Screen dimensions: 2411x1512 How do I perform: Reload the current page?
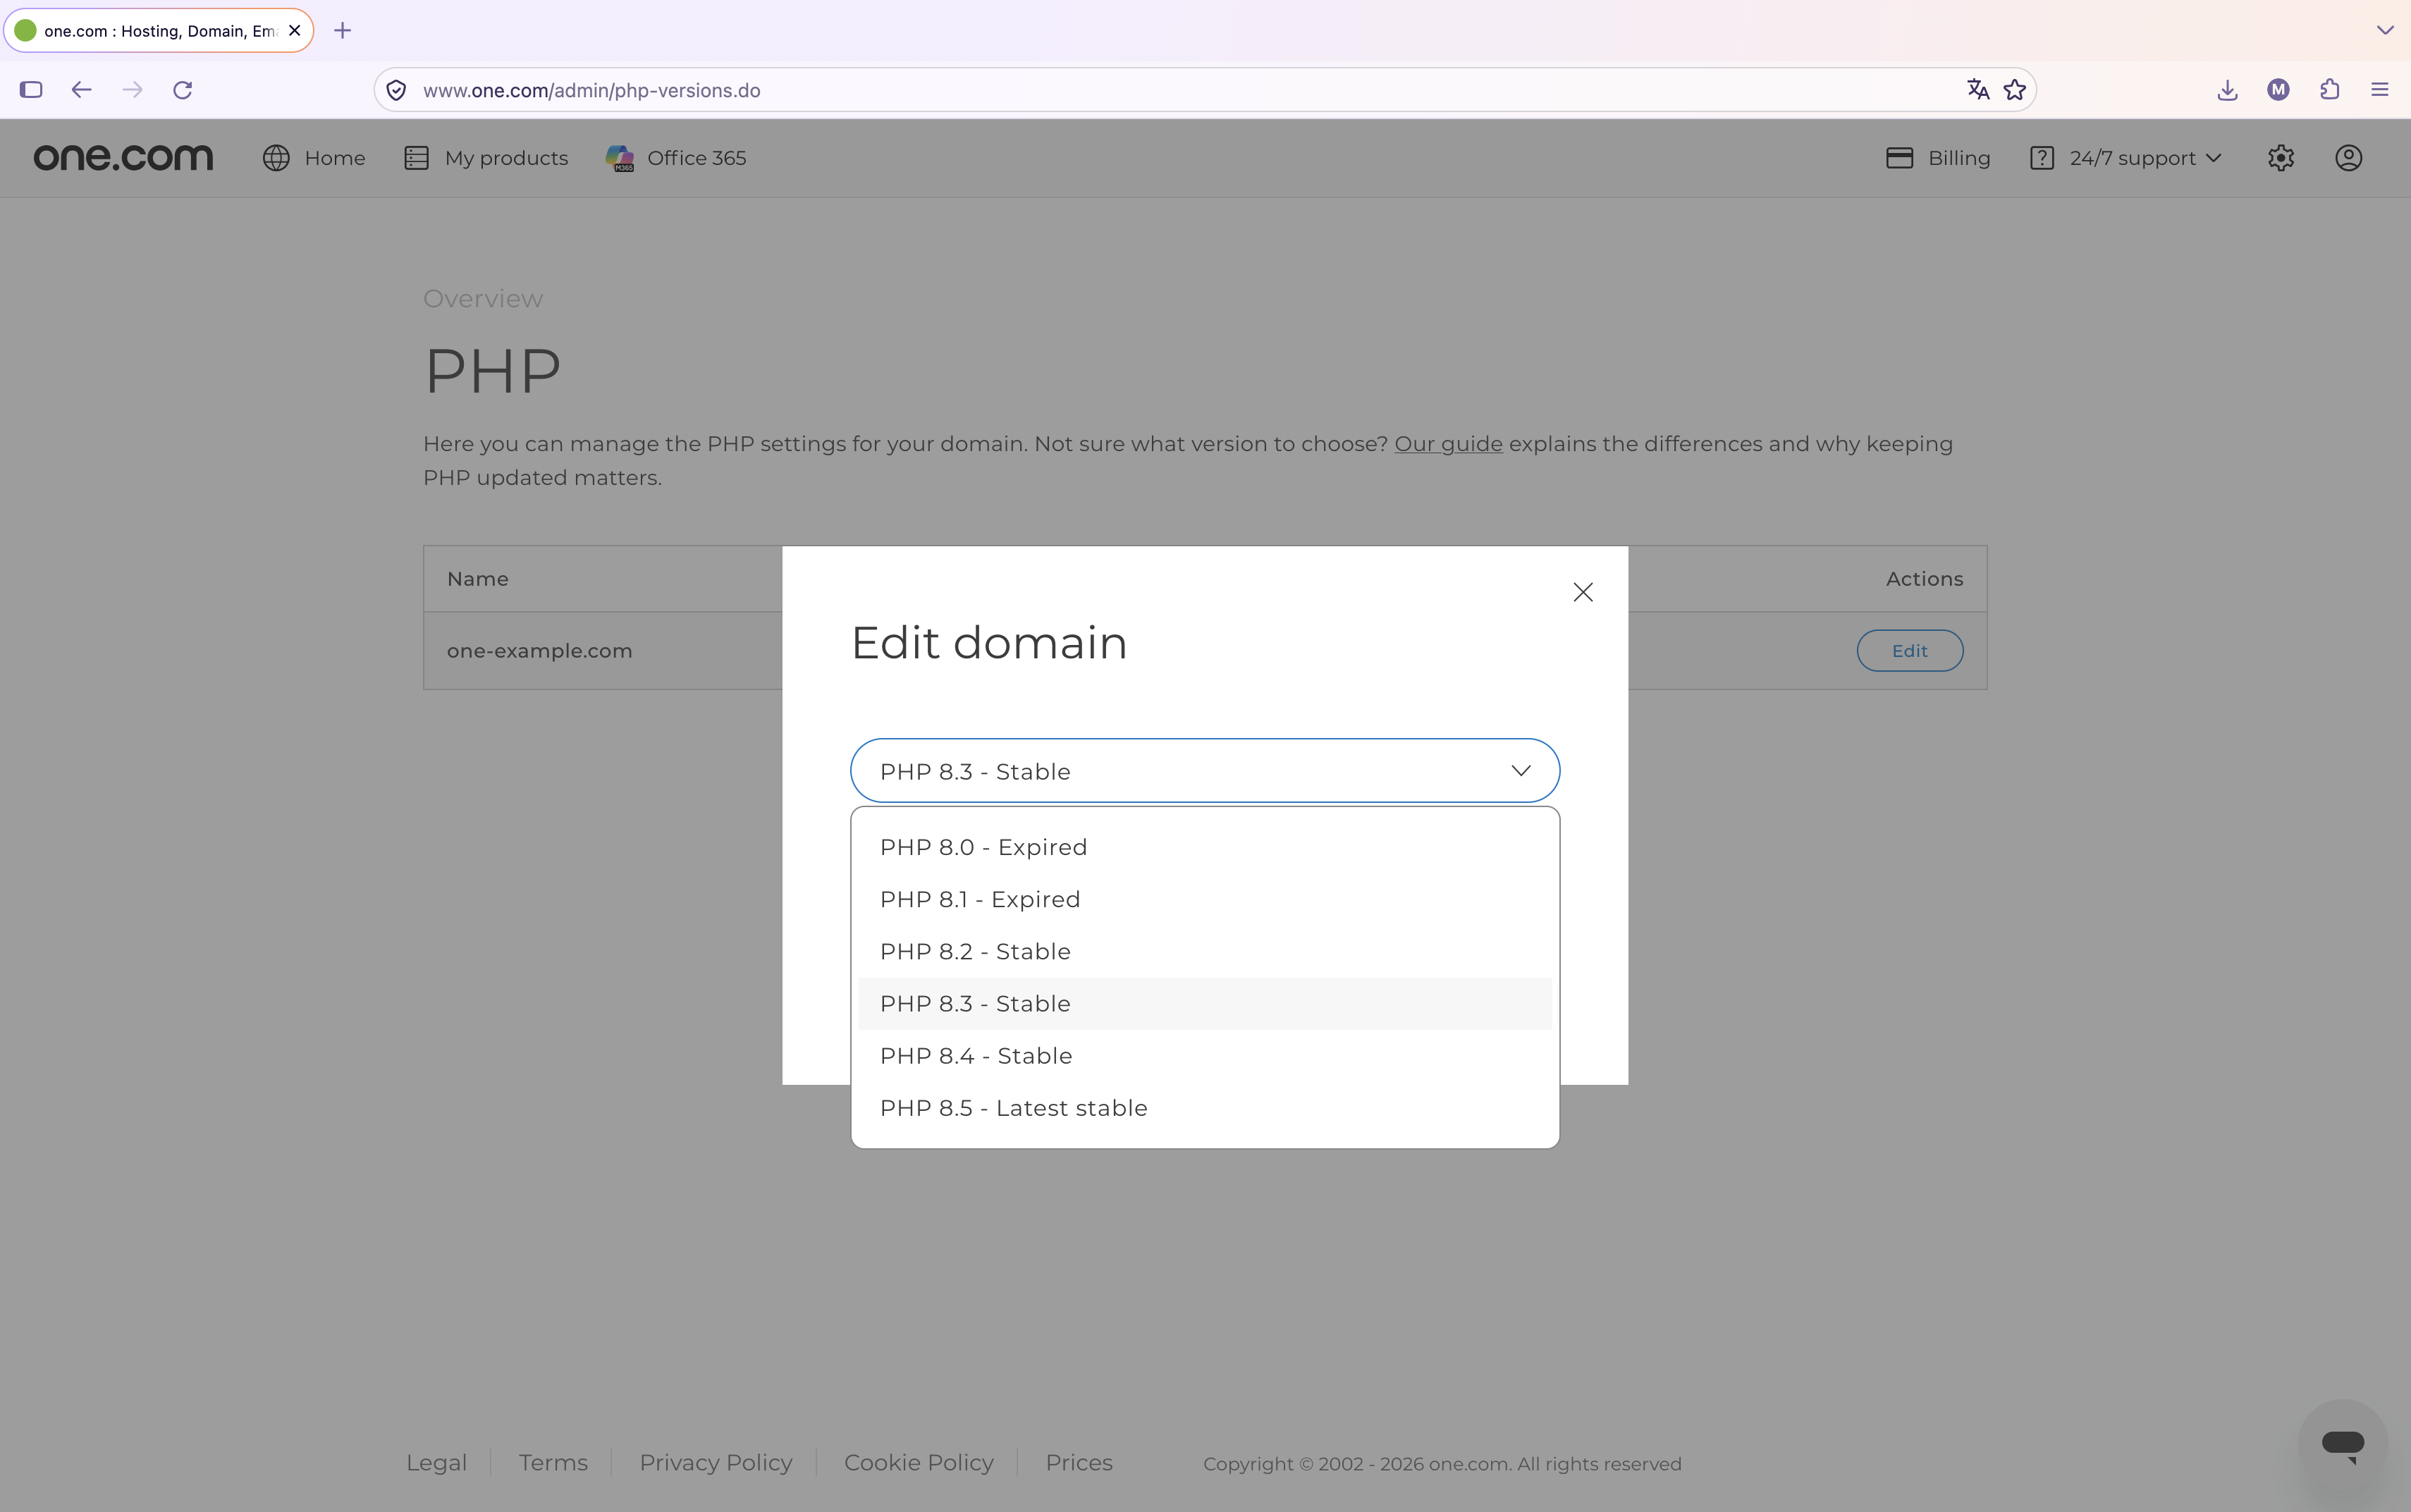pos(182,90)
